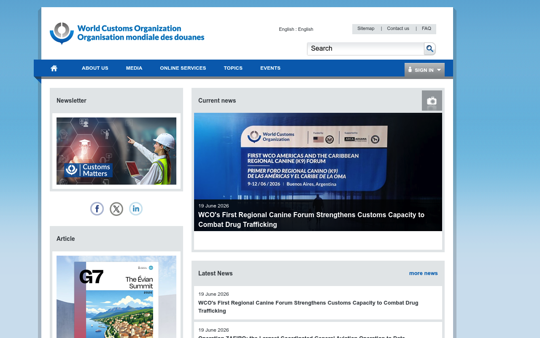This screenshot has height=338, width=540.
Task: Open the FAQ link
Action: [x=427, y=29]
